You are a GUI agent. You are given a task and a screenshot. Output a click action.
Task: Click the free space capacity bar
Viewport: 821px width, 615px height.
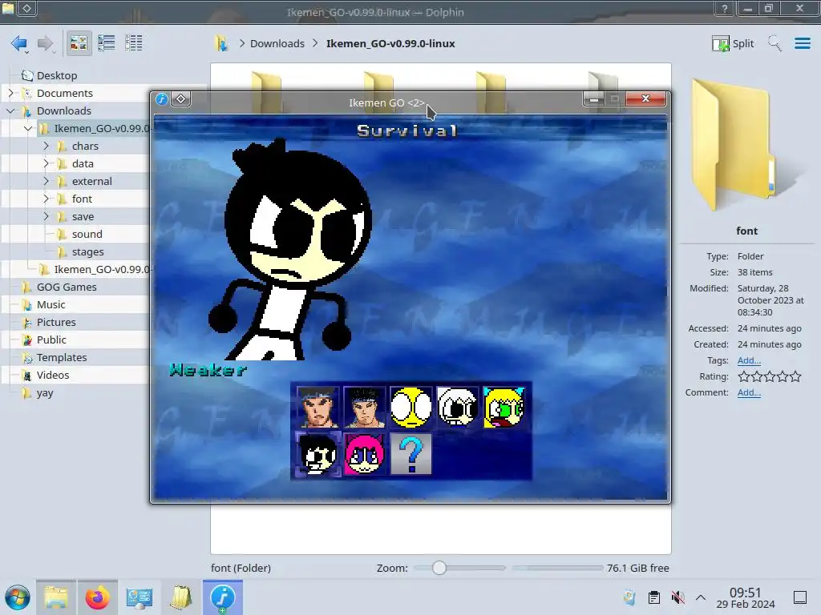click(557, 568)
